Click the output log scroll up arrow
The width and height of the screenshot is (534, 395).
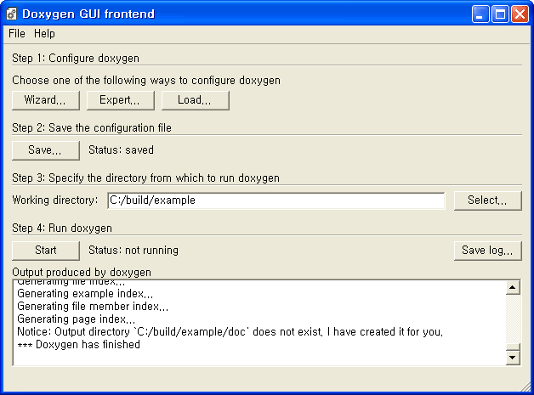click(513, 288)
